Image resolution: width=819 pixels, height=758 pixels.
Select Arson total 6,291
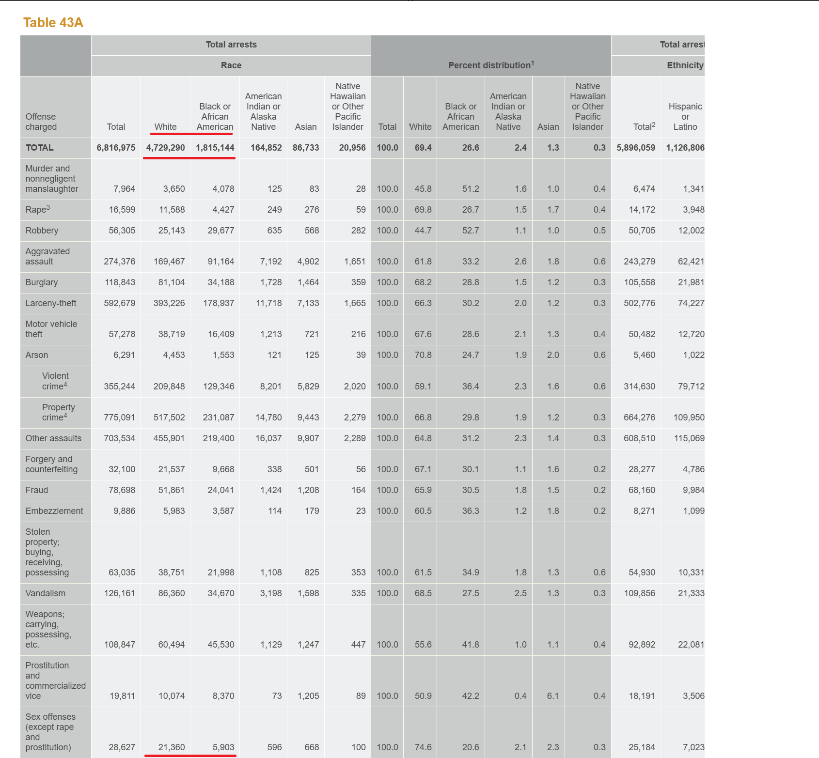[x=124, y=355]
